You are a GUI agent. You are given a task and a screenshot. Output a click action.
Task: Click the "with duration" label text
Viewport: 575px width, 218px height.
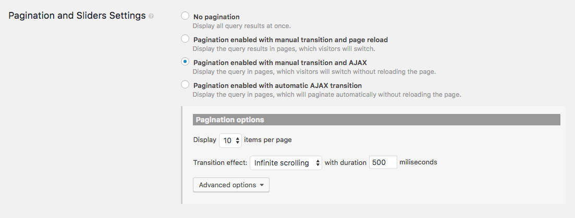click(x=345, y=162)
